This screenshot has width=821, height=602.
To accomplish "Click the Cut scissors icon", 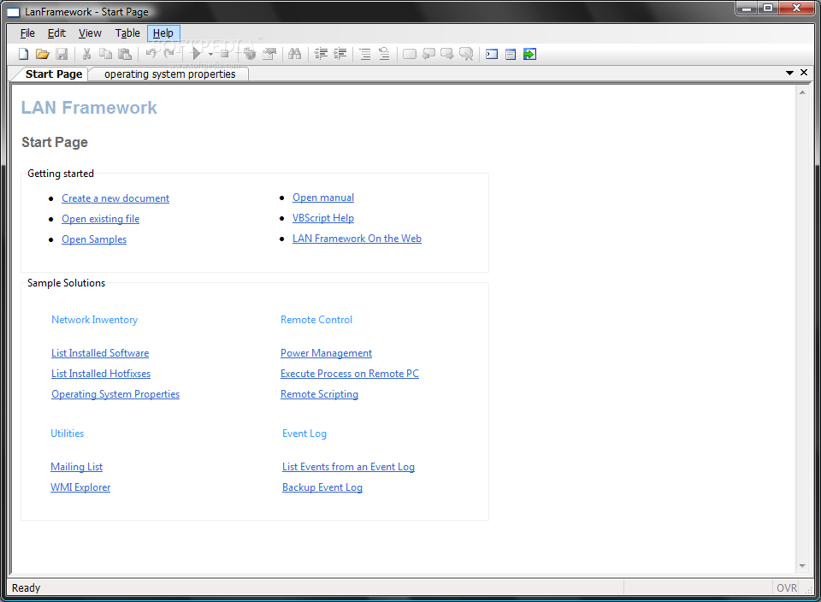I will [87, 54].
